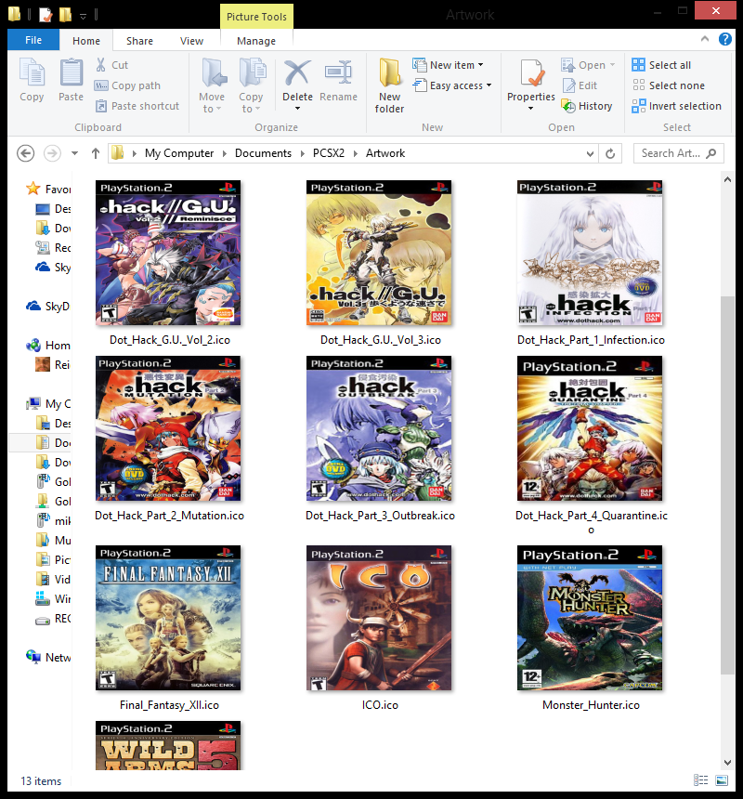The height and width of the screenshot is (799, 743).
Task: Expand the arrow below Properties
Action: click(530, 109)
